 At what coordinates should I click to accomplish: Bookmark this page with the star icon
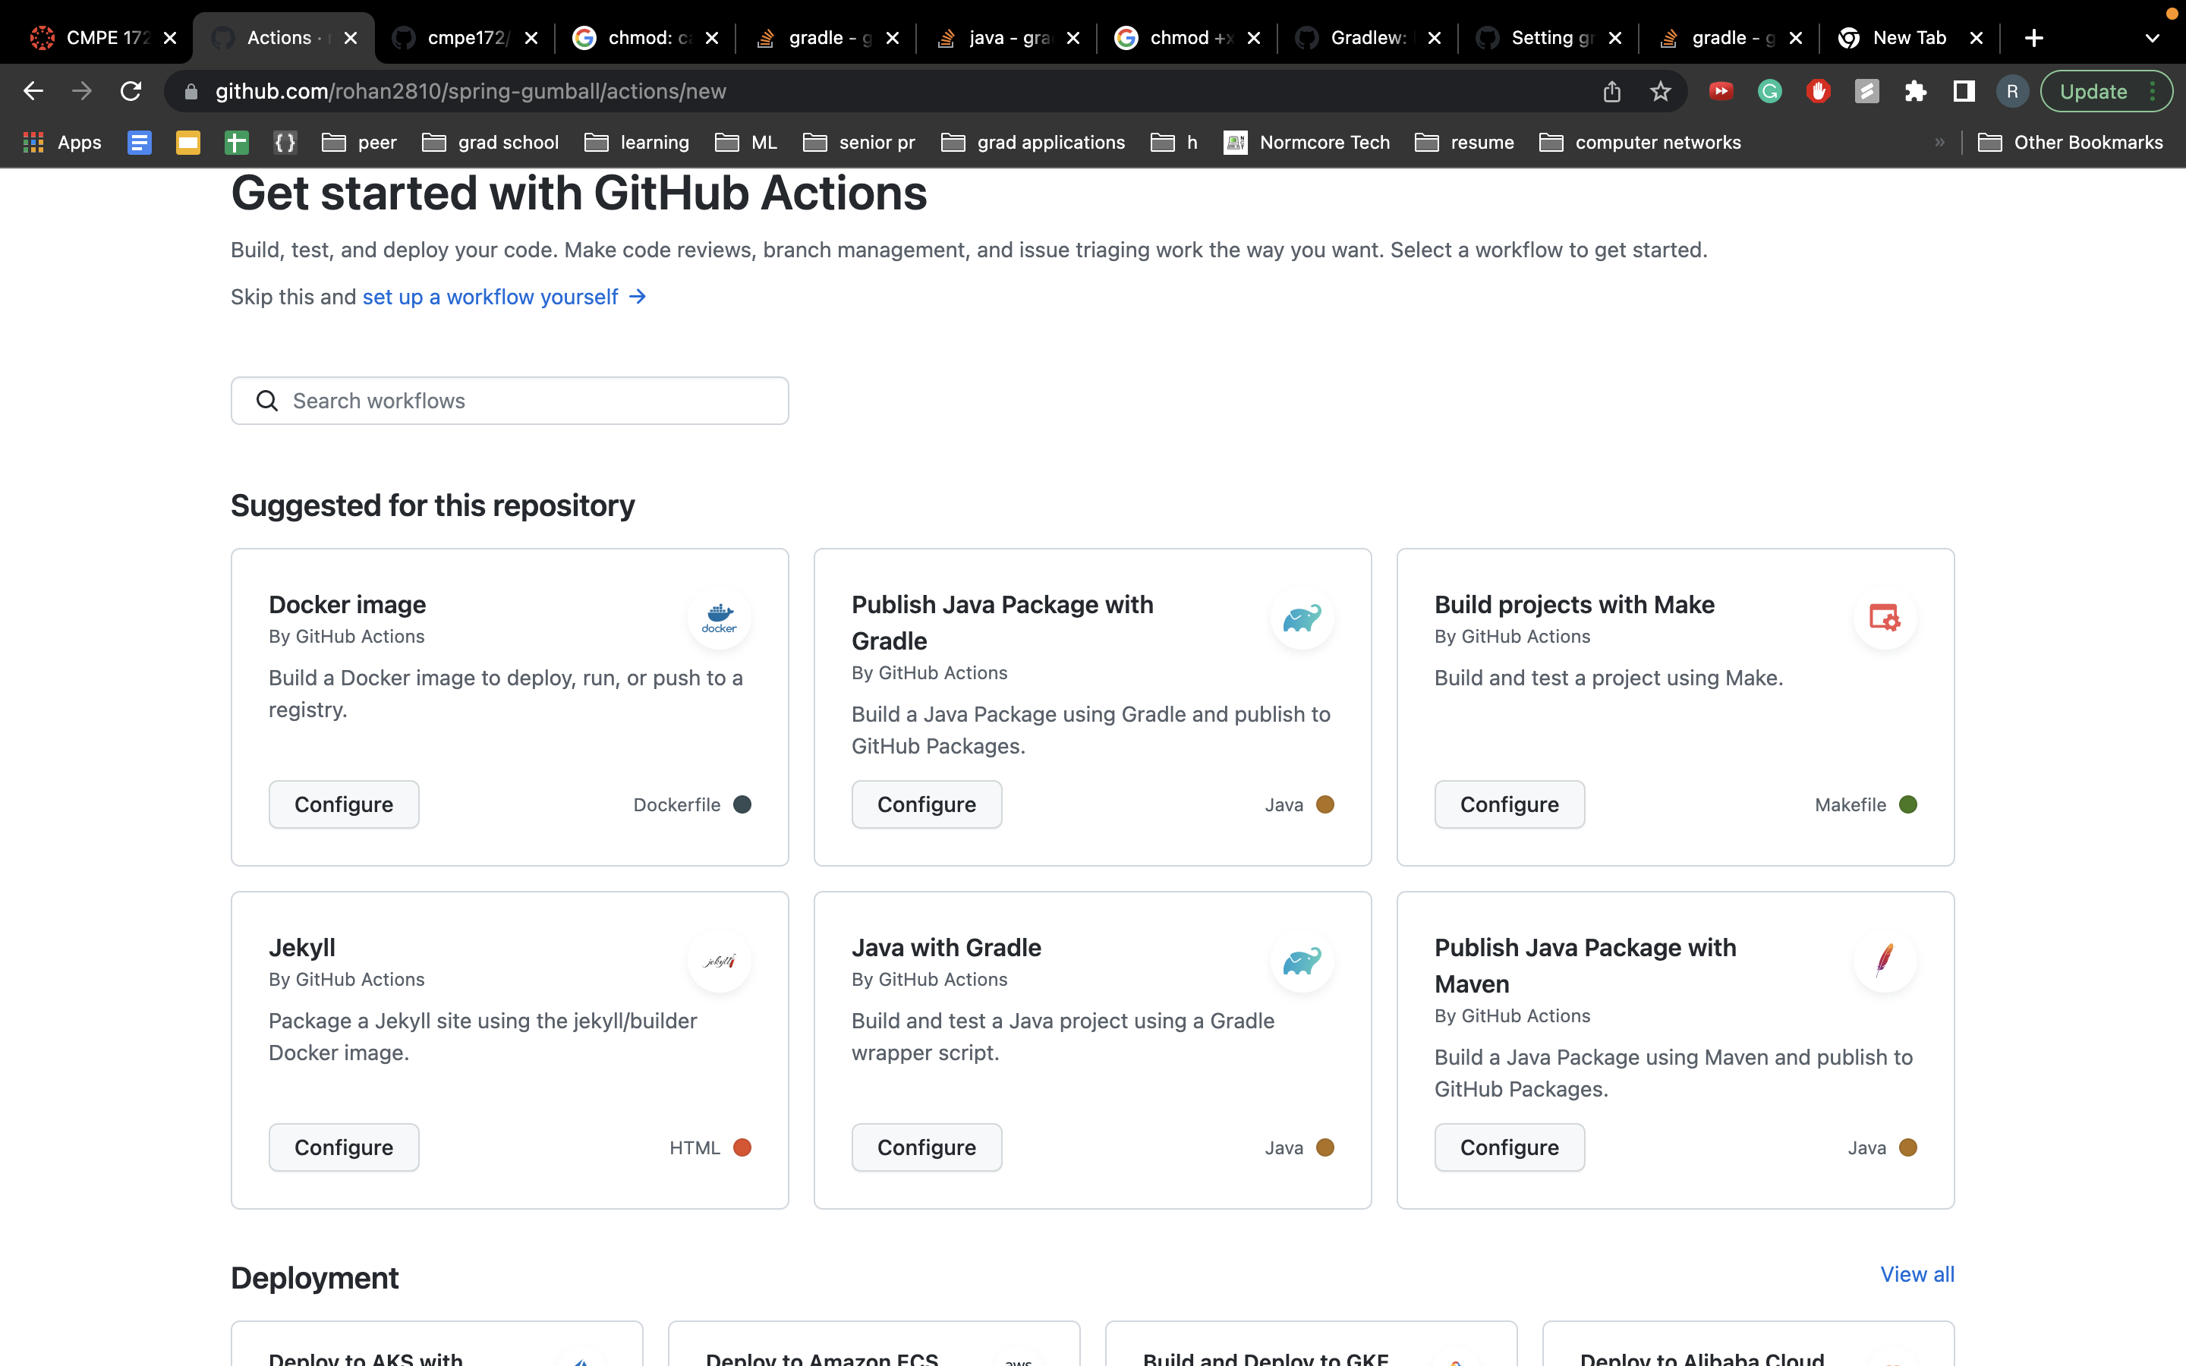(x=1660, y=91)
